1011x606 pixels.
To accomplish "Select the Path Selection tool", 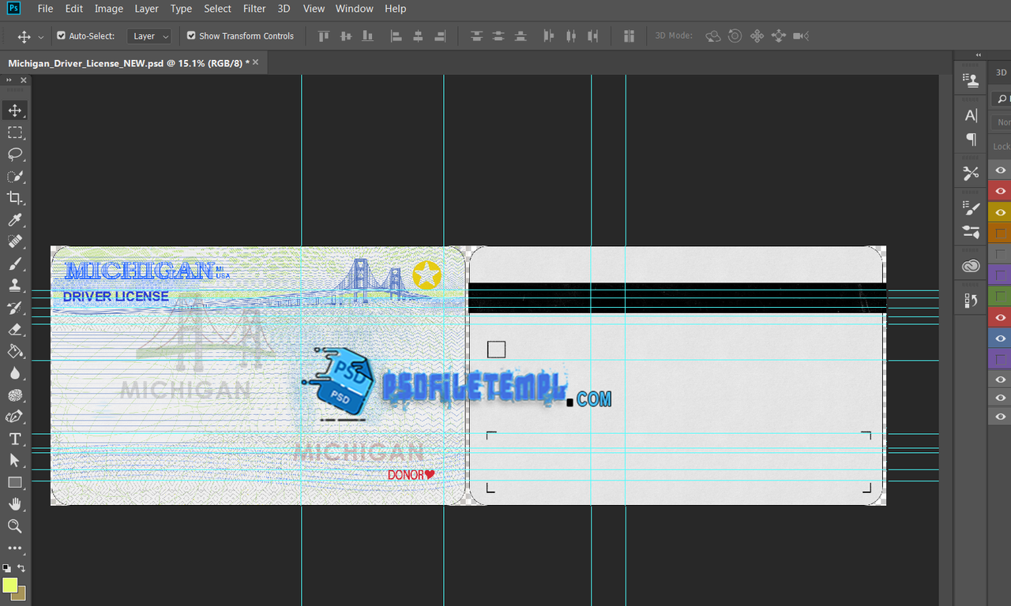I will (x=15, y=460).
